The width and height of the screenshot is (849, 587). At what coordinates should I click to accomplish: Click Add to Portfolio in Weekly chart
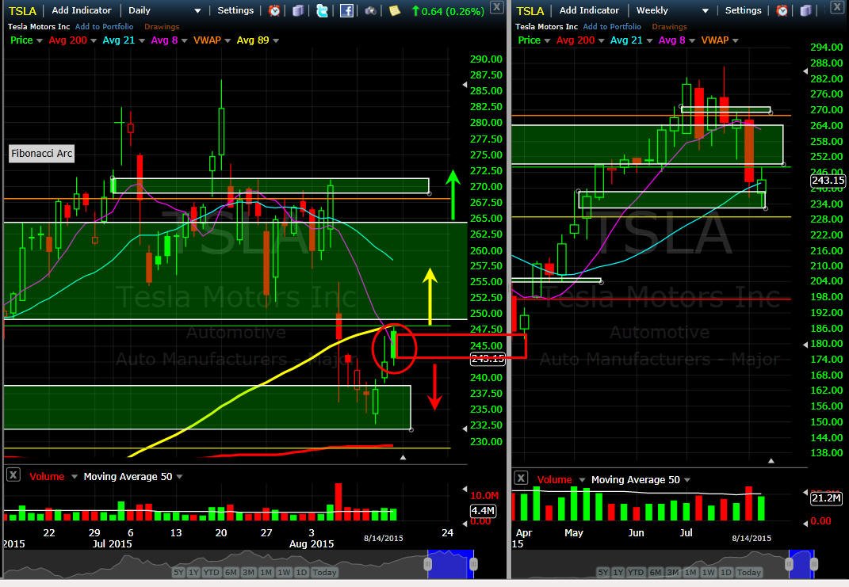[x=612, y=26]
